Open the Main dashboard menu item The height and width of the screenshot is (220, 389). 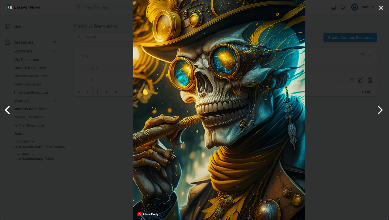click(x=18, y=27)
